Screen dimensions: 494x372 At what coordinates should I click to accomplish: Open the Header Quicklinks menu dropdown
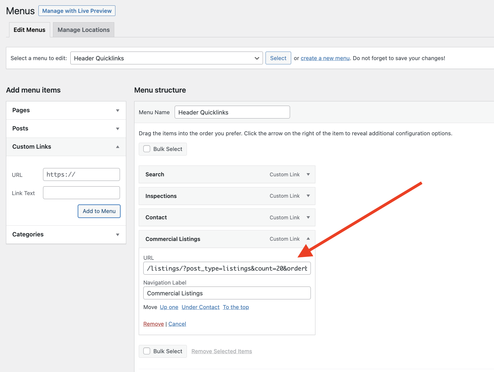click(x=166, y=58)
